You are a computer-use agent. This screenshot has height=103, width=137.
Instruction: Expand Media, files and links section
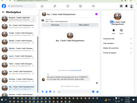pos(118,48)
